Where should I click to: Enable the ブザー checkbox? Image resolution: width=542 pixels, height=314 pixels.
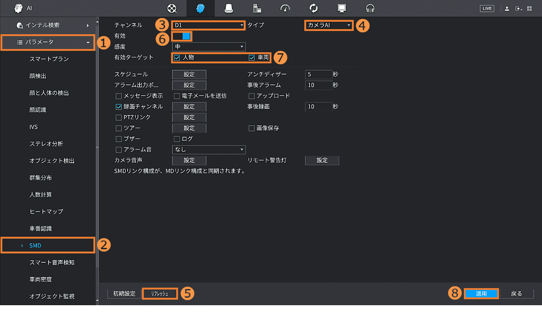[x=119, y=139]
